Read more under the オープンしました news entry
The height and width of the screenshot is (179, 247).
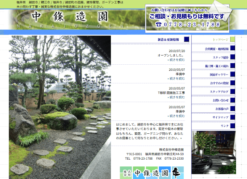click(176, 60)
